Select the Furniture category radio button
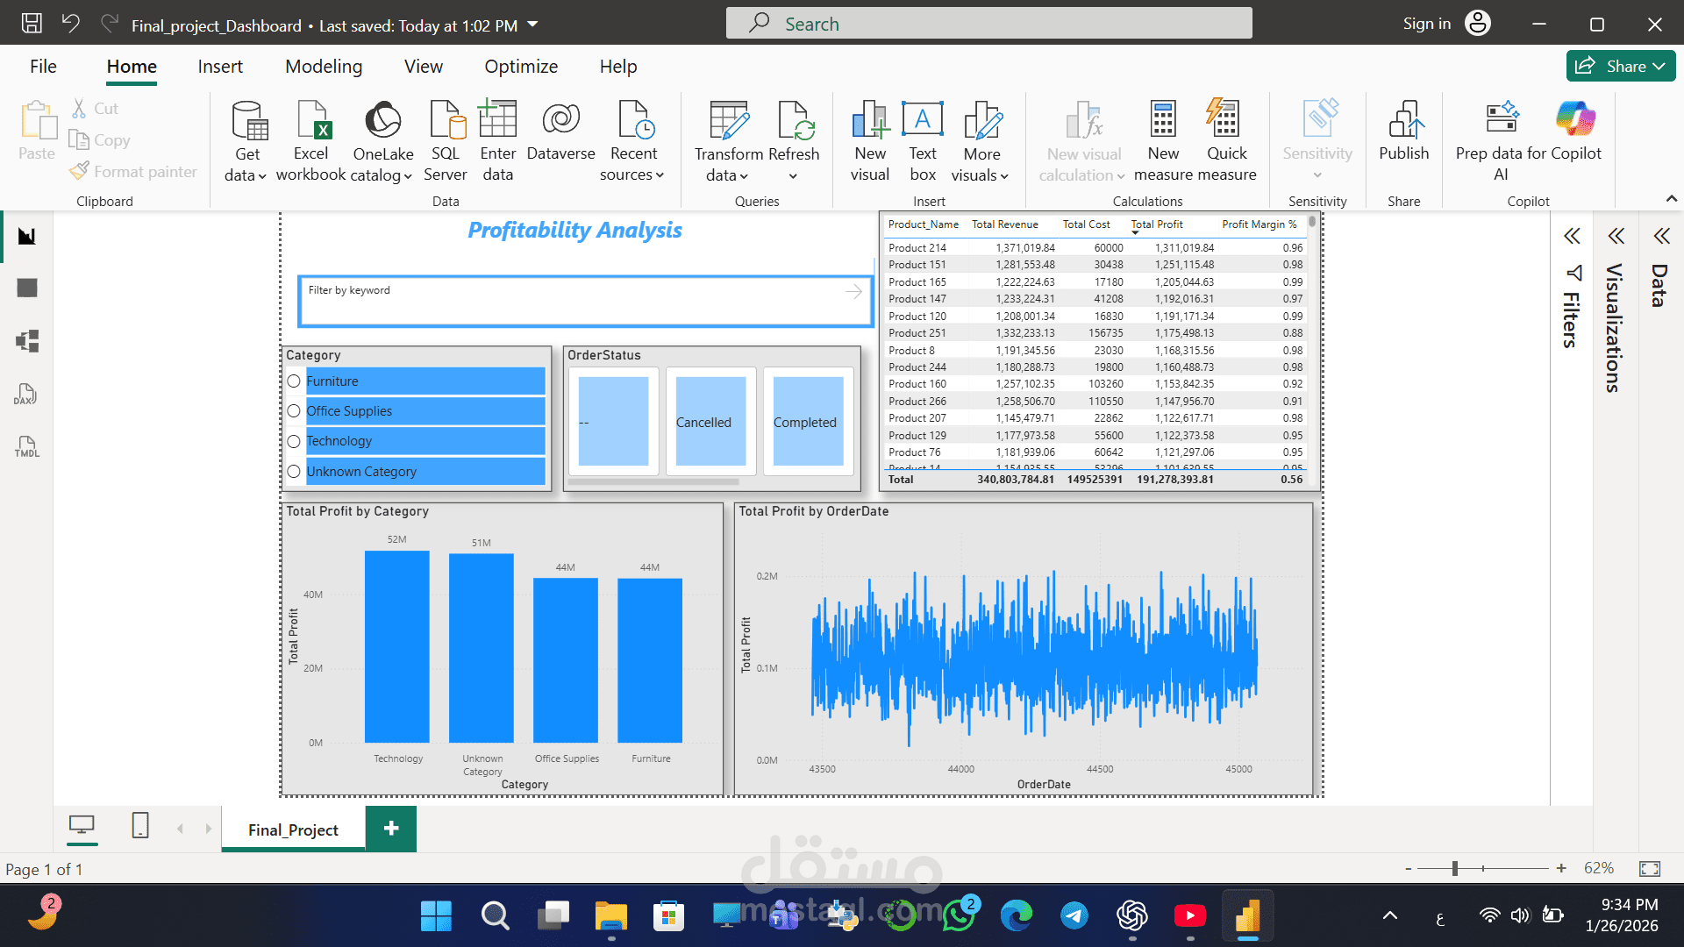Viewport: 1684px width, 947px height. point(294,381)
